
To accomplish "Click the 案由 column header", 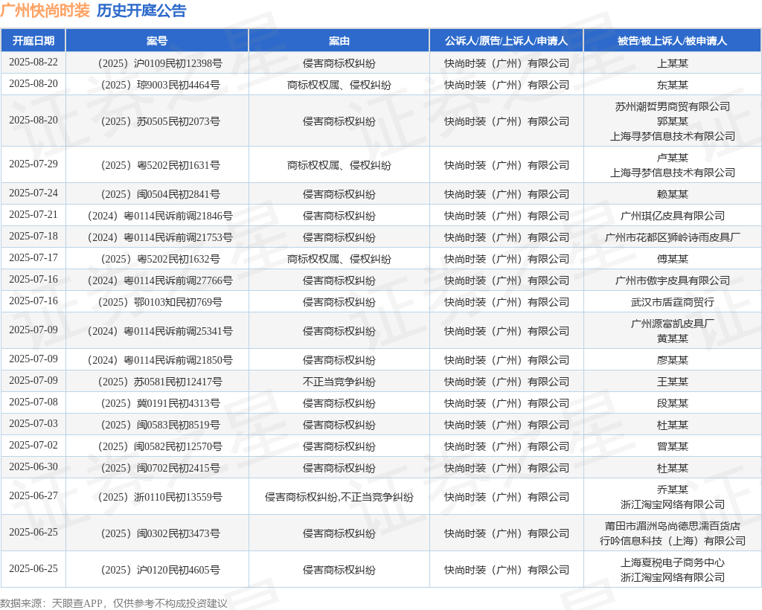I will [x=339, y=41].
